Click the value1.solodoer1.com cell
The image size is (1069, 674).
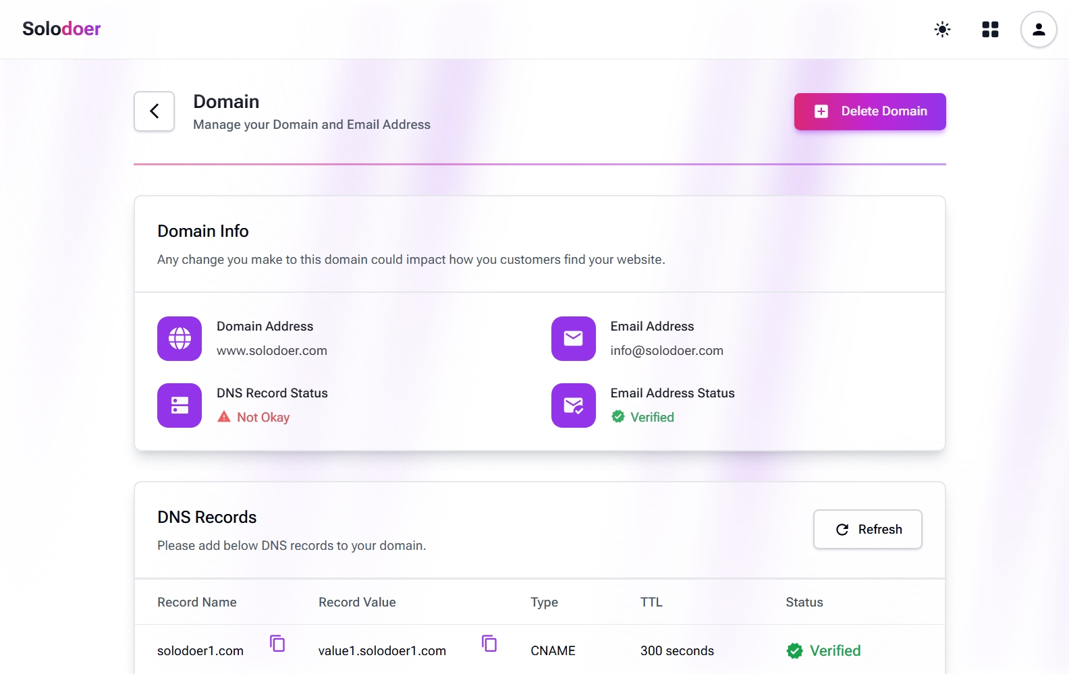(x=382, y=651)
